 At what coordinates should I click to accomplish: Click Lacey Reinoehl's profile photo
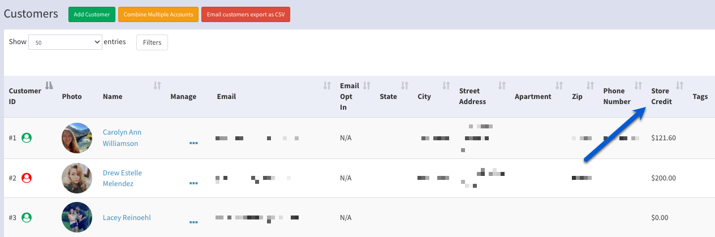[77, 217]
